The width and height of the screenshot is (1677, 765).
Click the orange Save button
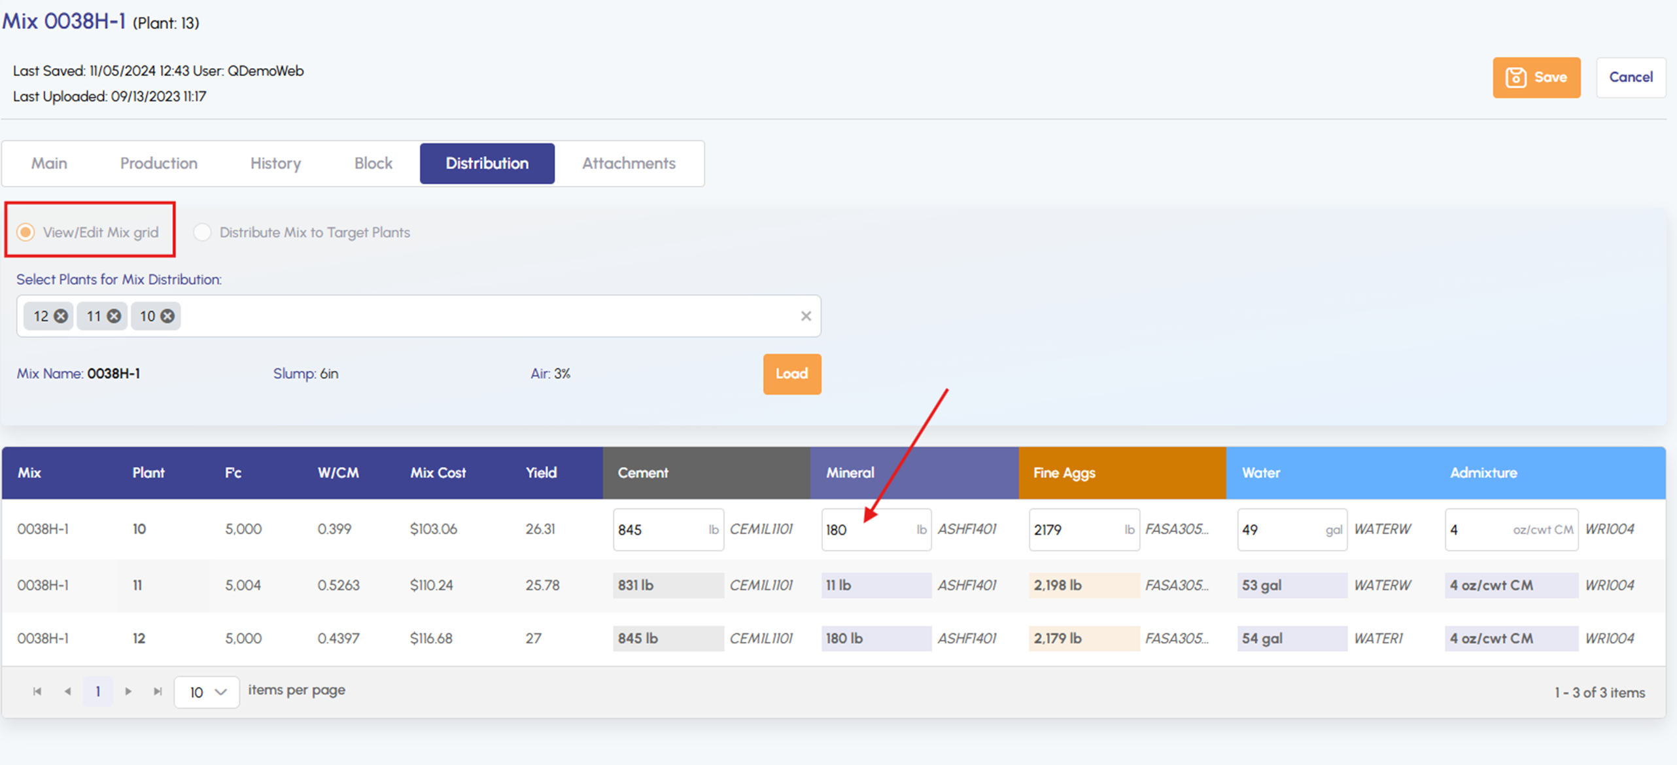tap(1536, 77)
